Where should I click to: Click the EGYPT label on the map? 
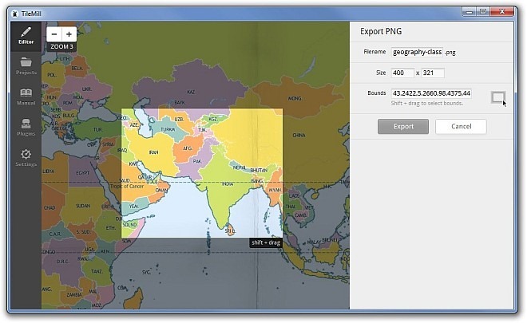click(x=83, y=172)
